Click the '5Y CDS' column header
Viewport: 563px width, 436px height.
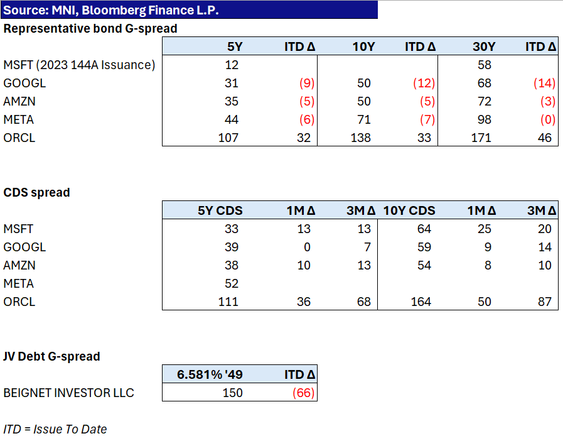220,210
